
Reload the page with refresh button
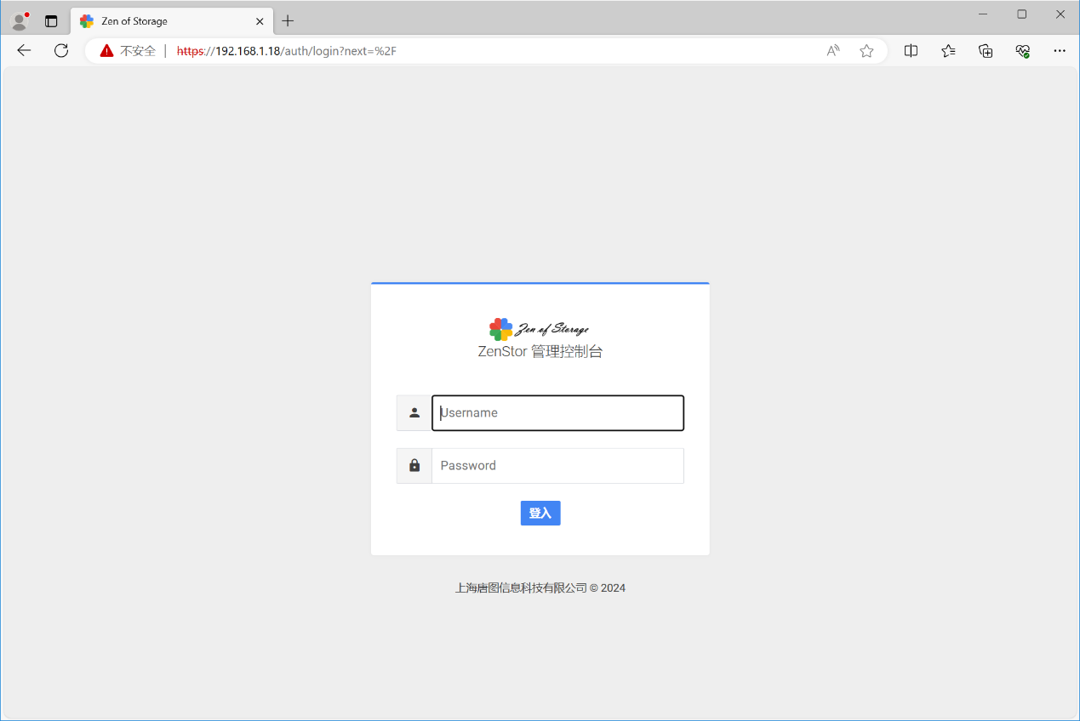click(x=61, y=51)
